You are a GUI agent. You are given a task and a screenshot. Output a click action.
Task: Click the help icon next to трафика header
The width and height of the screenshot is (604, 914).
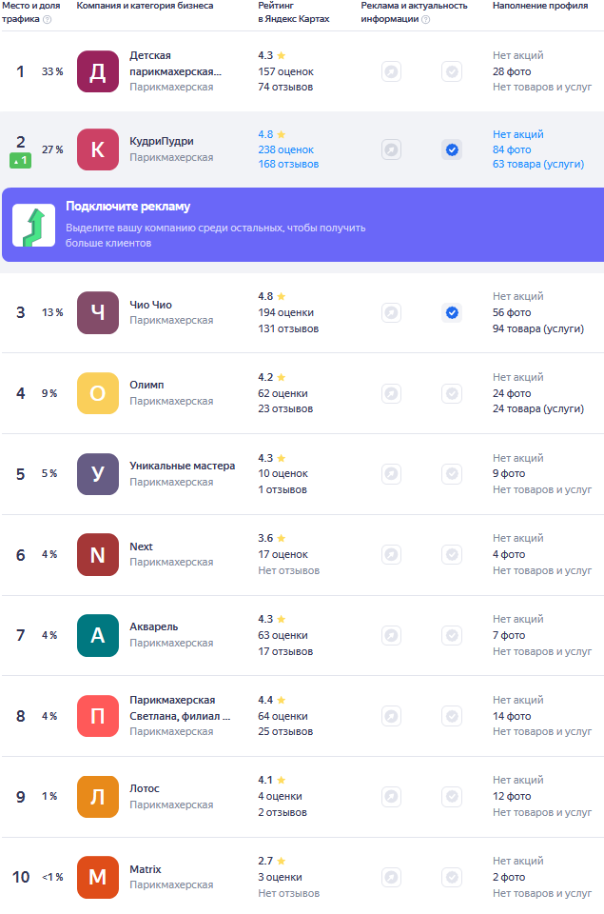[x=48, y=19]
